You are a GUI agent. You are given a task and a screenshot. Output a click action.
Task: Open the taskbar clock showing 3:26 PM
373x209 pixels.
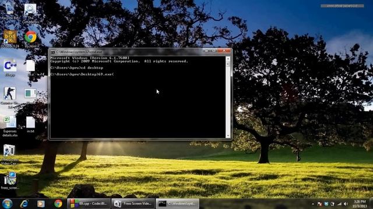click(x=360, y=204)
